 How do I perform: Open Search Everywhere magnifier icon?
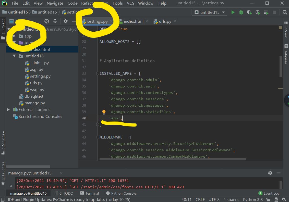click(285, 12)
